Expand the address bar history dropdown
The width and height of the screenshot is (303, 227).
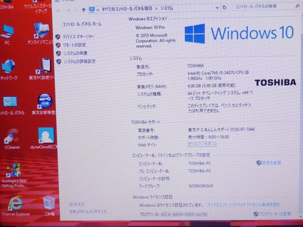(217, 8)
